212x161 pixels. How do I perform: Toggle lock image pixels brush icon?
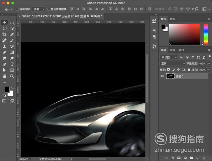pos(174,70)
